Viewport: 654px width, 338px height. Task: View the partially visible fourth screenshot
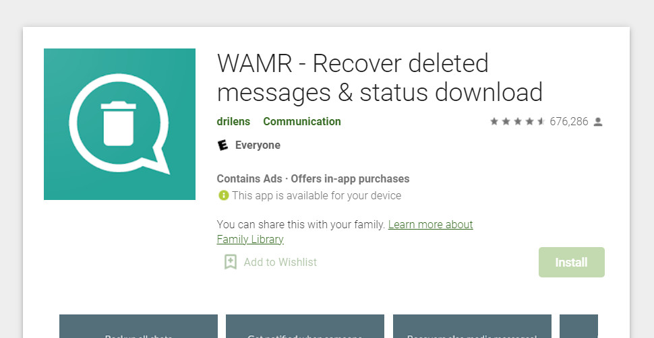click(x=578, y=327)
